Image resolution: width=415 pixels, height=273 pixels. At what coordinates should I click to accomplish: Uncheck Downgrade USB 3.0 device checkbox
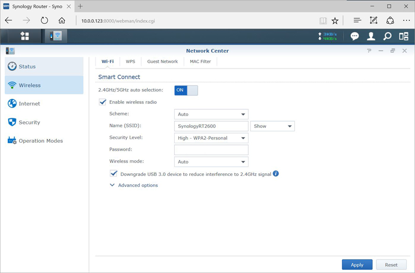pyautogui.click(x=114, y=174)
